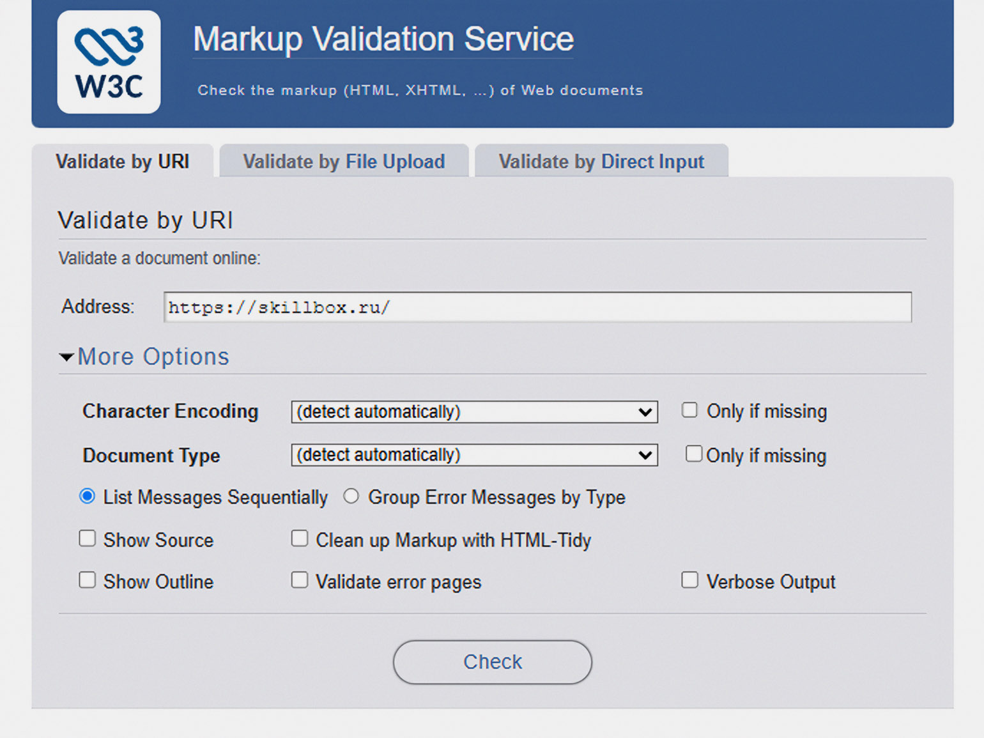Enable Only if missing for Document Type

(x=693, y=454)
